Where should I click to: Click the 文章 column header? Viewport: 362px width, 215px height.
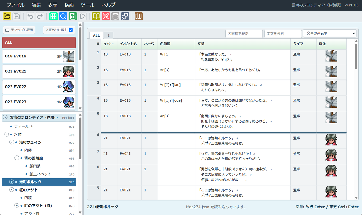243,44
